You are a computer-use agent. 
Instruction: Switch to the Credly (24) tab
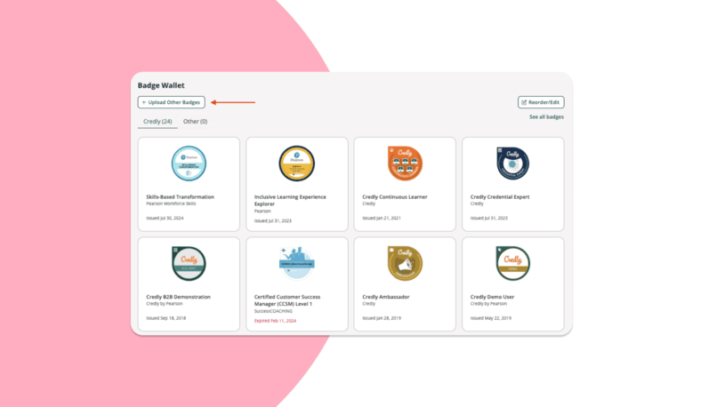(x=157, y=122)
